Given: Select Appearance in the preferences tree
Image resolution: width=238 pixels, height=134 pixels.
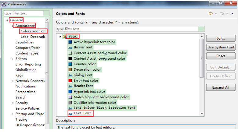Looking at the screenshot, I should [25, 26].
